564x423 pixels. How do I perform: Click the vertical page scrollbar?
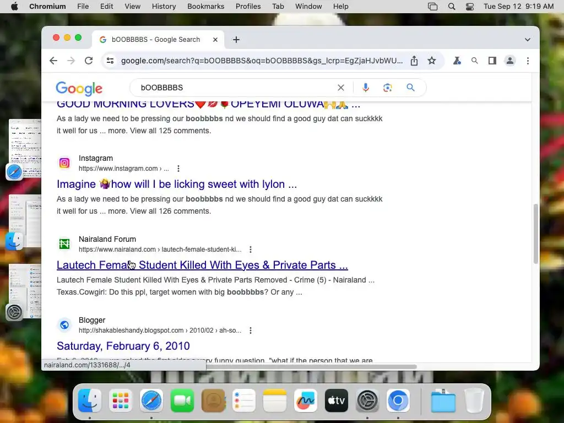[535, 234]
